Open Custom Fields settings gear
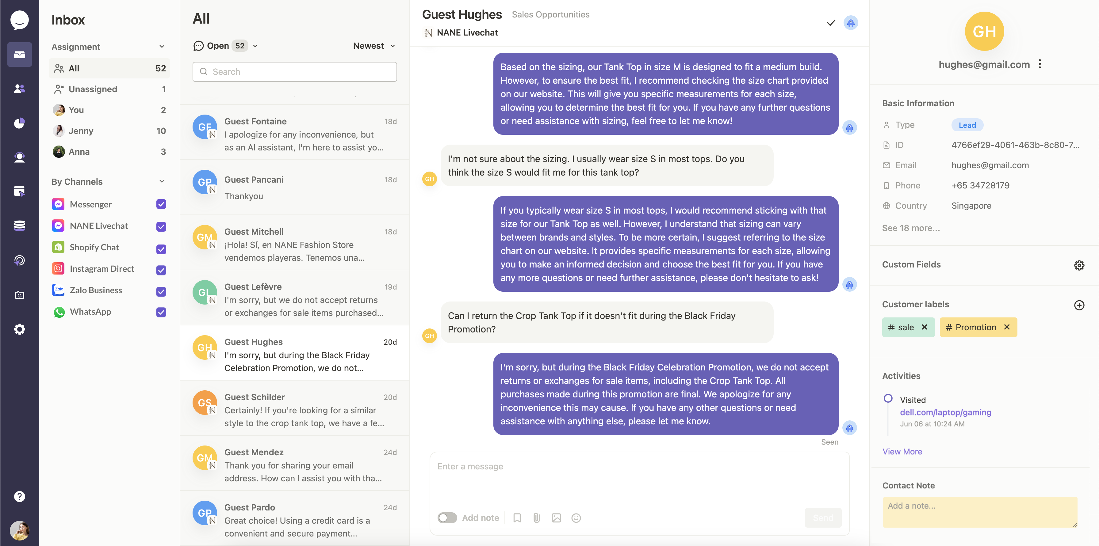The image size is (1099, 546). coord(1079,265)
